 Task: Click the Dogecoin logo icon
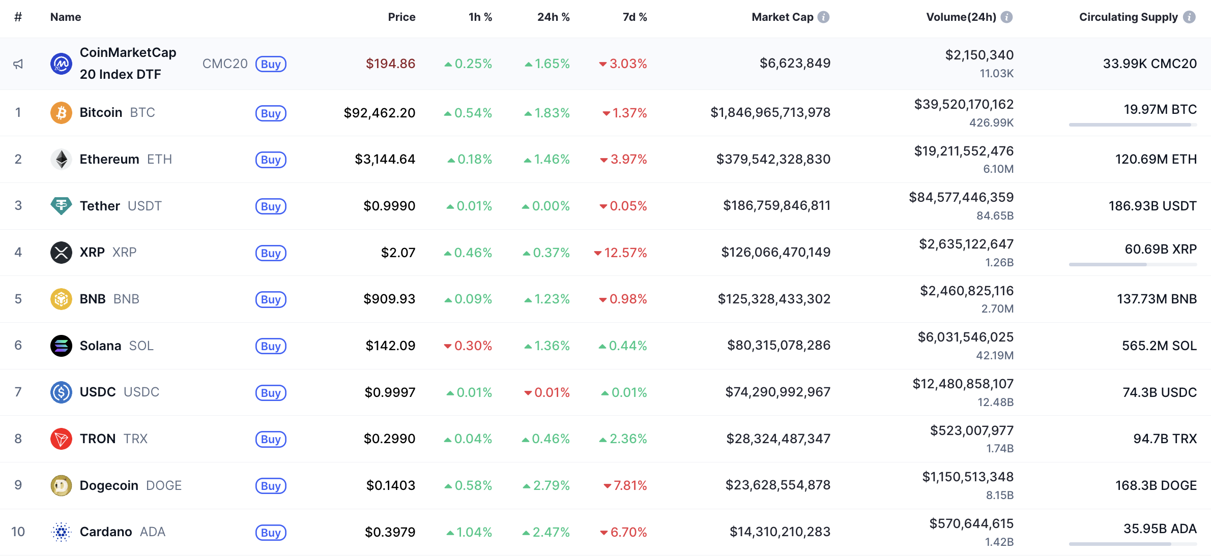[x=61, y=485]
